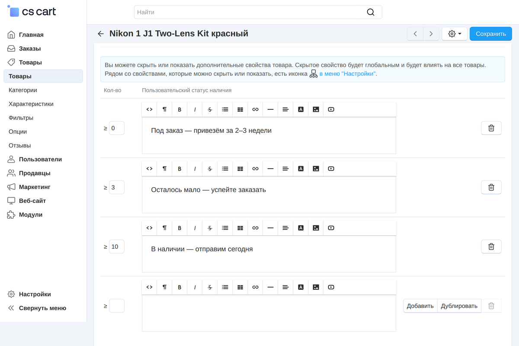Go to the next product with the right chevron
Viewport: 519px width, 346px height.
pos(431,34)
